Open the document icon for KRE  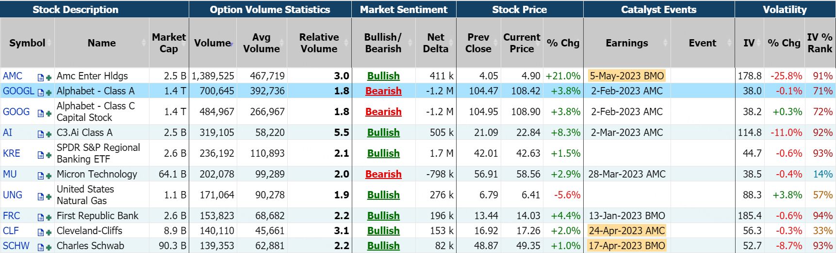click(41, 155)
